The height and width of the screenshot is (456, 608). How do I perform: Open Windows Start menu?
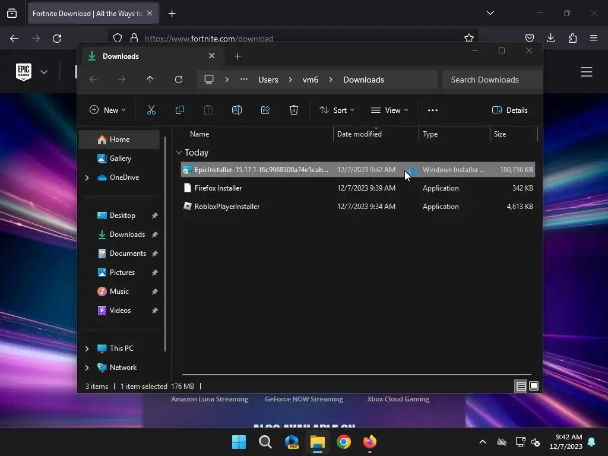coord(239,442)
